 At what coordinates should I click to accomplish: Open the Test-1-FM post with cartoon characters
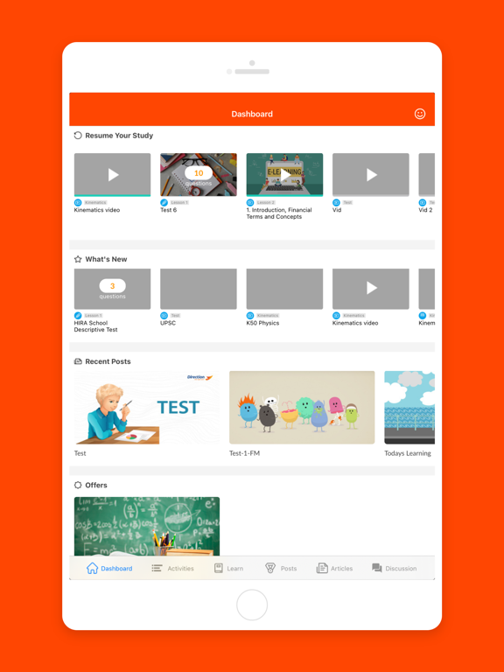pyautogui.click(x=302, y=408)
